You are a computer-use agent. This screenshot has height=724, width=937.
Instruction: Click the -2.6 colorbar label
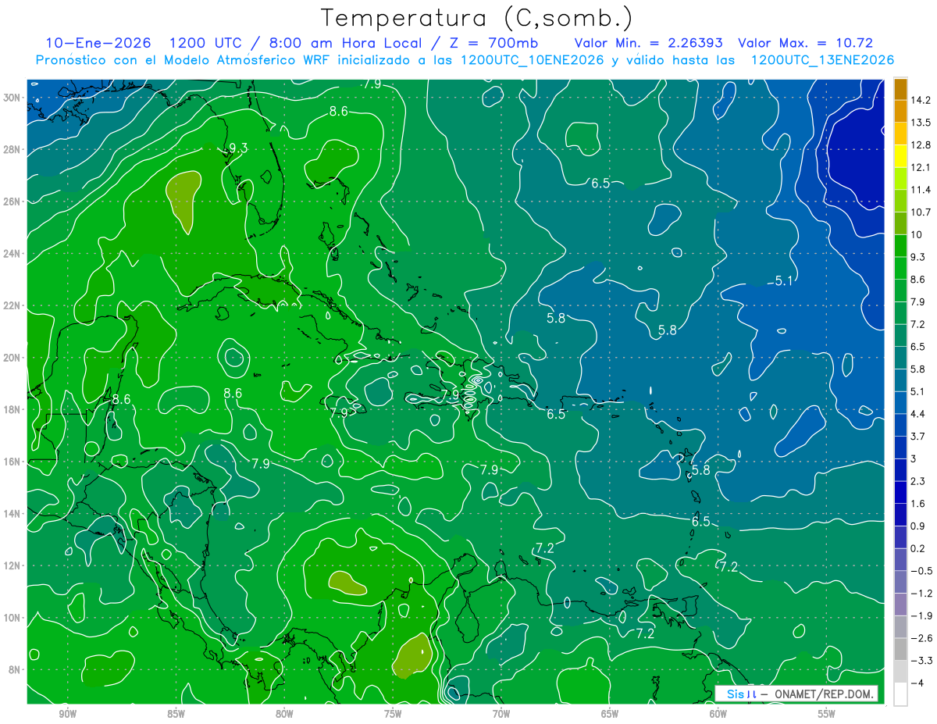click(921, 638)
